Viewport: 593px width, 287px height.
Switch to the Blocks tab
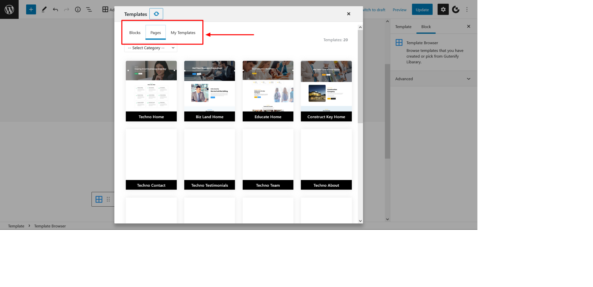pyautogui.click(x=134, y=32)
